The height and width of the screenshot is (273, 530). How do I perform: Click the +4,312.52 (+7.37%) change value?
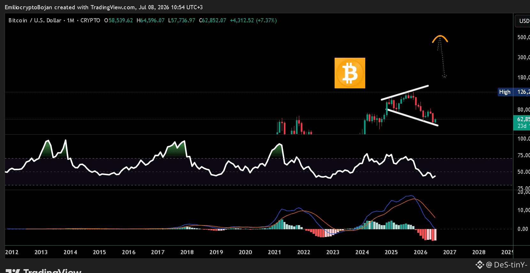253,20
